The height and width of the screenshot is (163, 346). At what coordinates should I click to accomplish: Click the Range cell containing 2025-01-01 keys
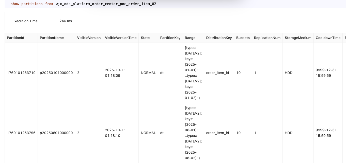(193, 73)
